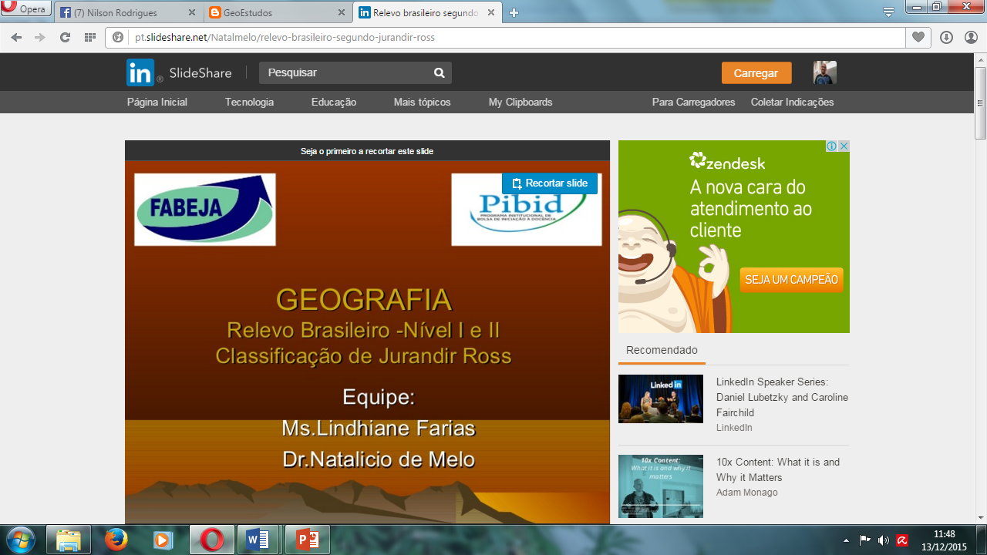Open the LinkedIn Speaker Series thumbnail
987x555 pixels.
coord(661,399)
